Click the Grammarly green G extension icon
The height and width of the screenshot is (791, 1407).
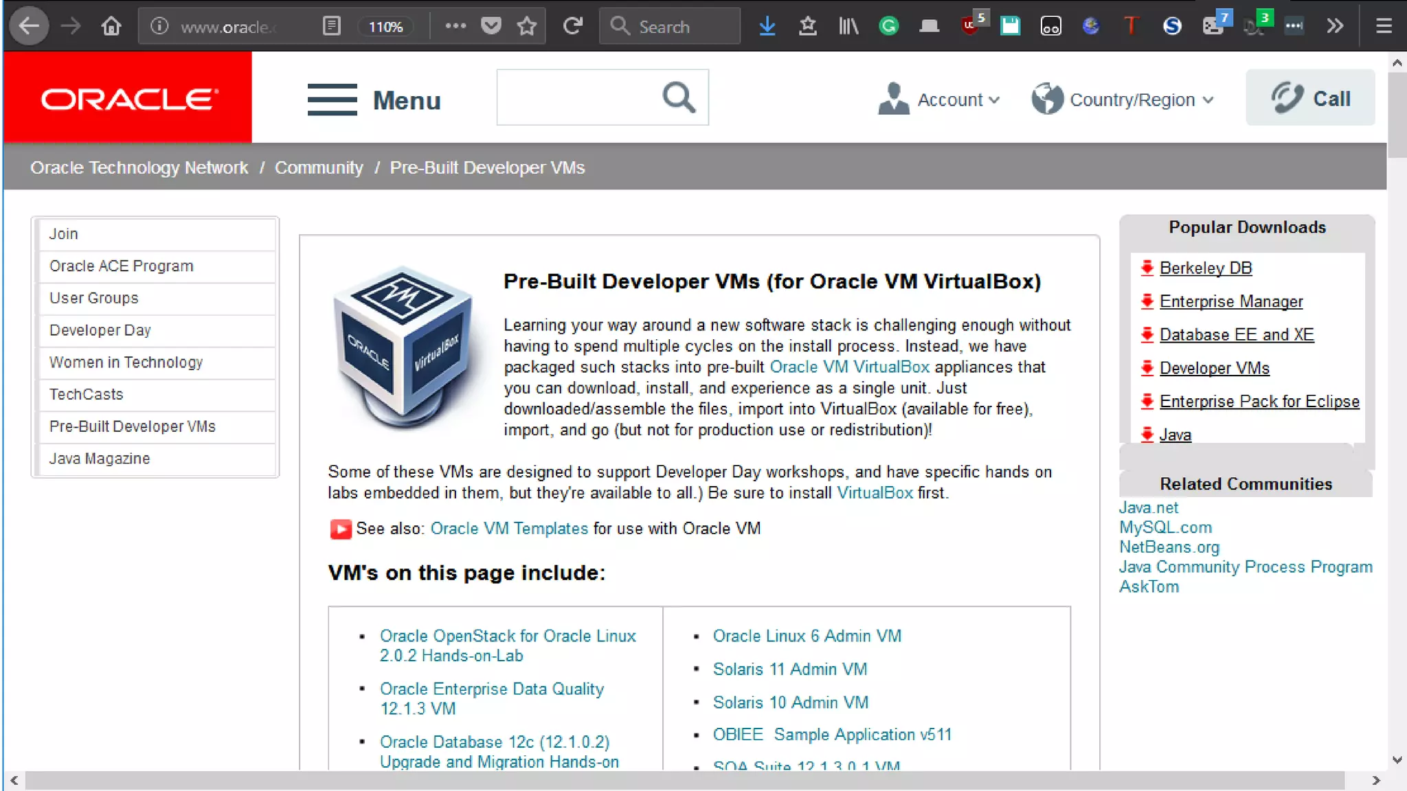pos(889,26)
